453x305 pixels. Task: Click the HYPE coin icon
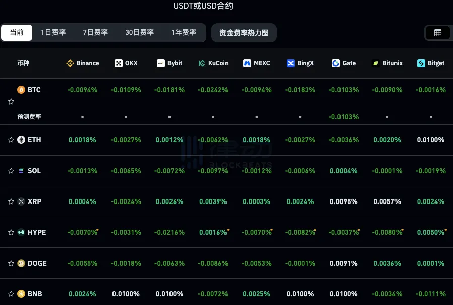[x=21, y=232]
